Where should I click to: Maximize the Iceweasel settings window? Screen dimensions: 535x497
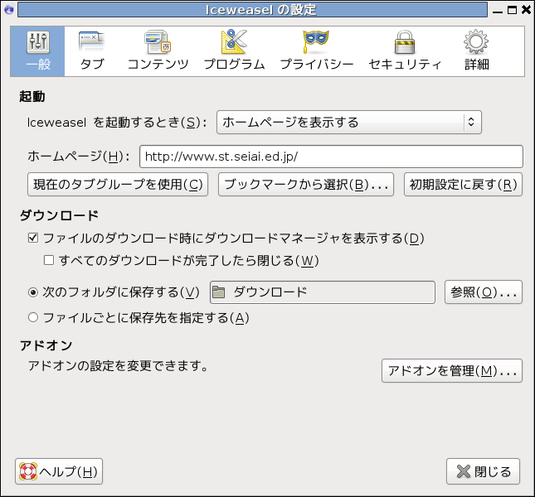point(512,10)
